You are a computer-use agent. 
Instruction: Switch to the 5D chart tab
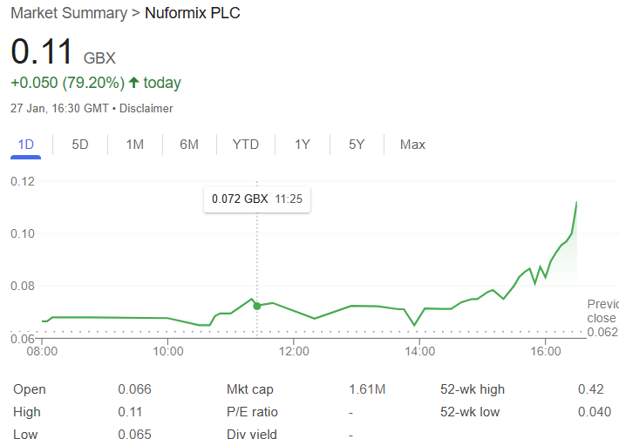point(79,145)
